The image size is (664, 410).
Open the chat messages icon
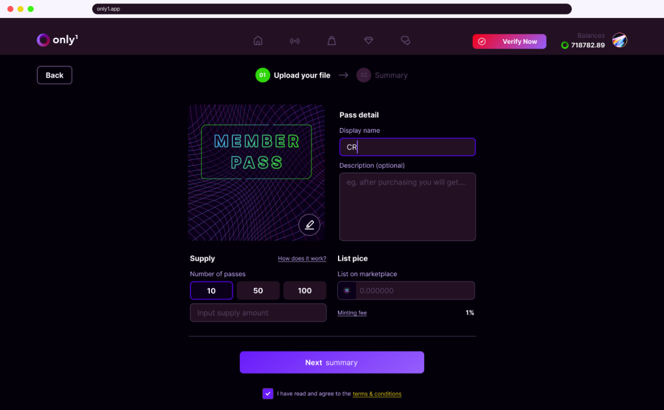coord(405,40)
